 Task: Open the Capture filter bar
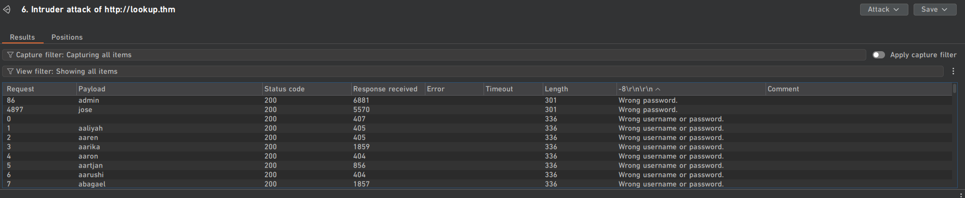coord(434,55)
